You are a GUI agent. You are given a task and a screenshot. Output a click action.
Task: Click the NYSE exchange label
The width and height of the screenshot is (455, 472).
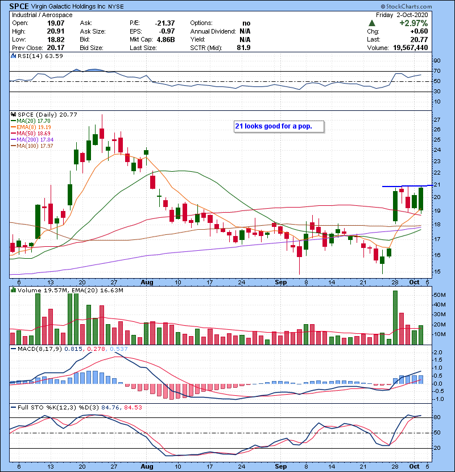[x=116, y=7]
